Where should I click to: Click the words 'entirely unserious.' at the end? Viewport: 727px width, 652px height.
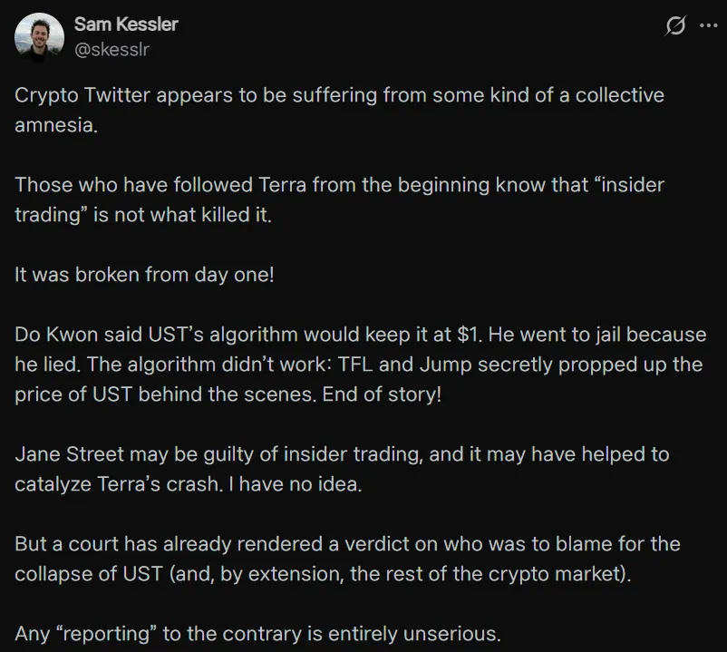point(423,631)
